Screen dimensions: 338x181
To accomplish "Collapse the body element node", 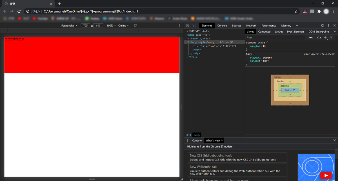I will (x=188, y=42).
